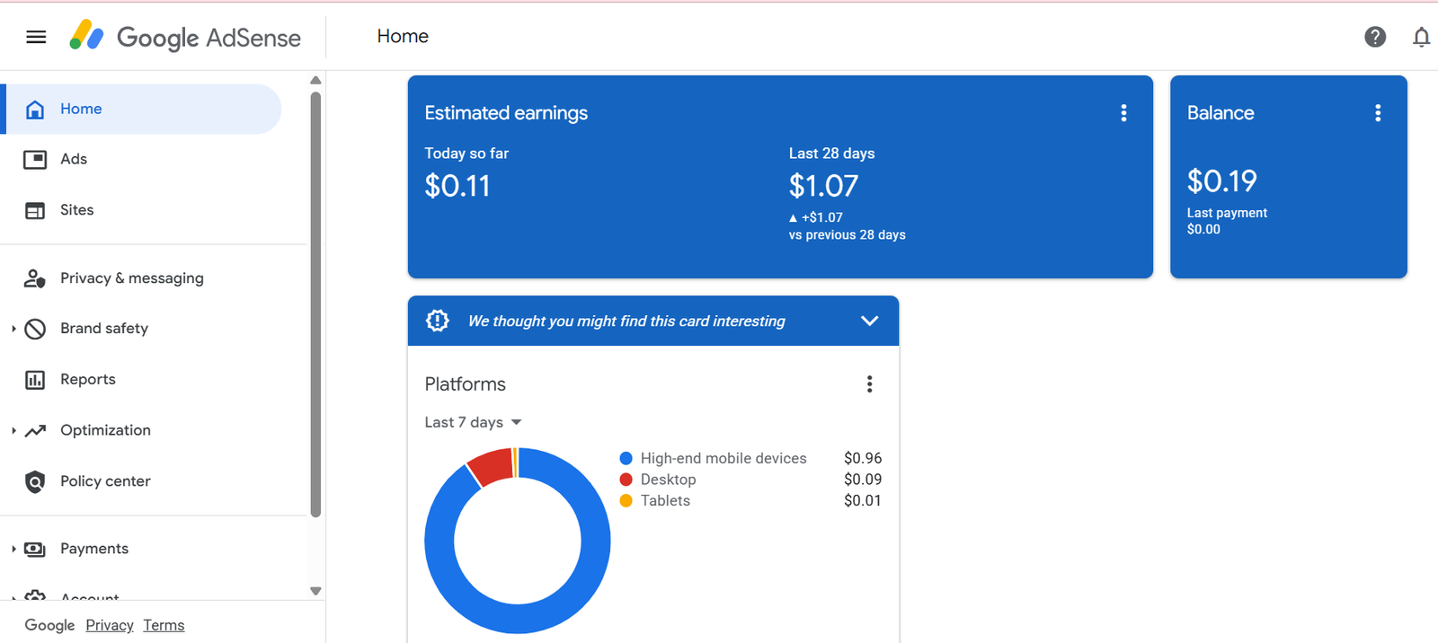The height and width of the screenshot is (643, 1438).
Task: Click the Google AdSense logo
Action: pos(185,37)
